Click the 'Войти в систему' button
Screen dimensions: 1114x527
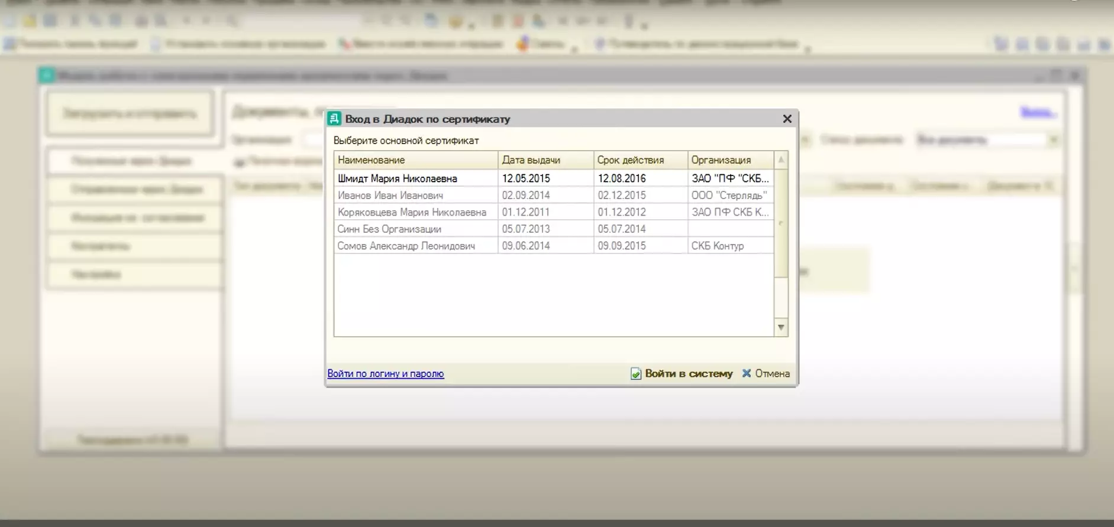(x=682, y=373)
